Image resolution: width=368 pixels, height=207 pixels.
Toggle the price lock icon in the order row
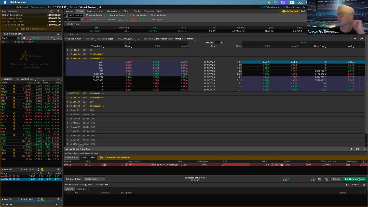click(282, 165)
